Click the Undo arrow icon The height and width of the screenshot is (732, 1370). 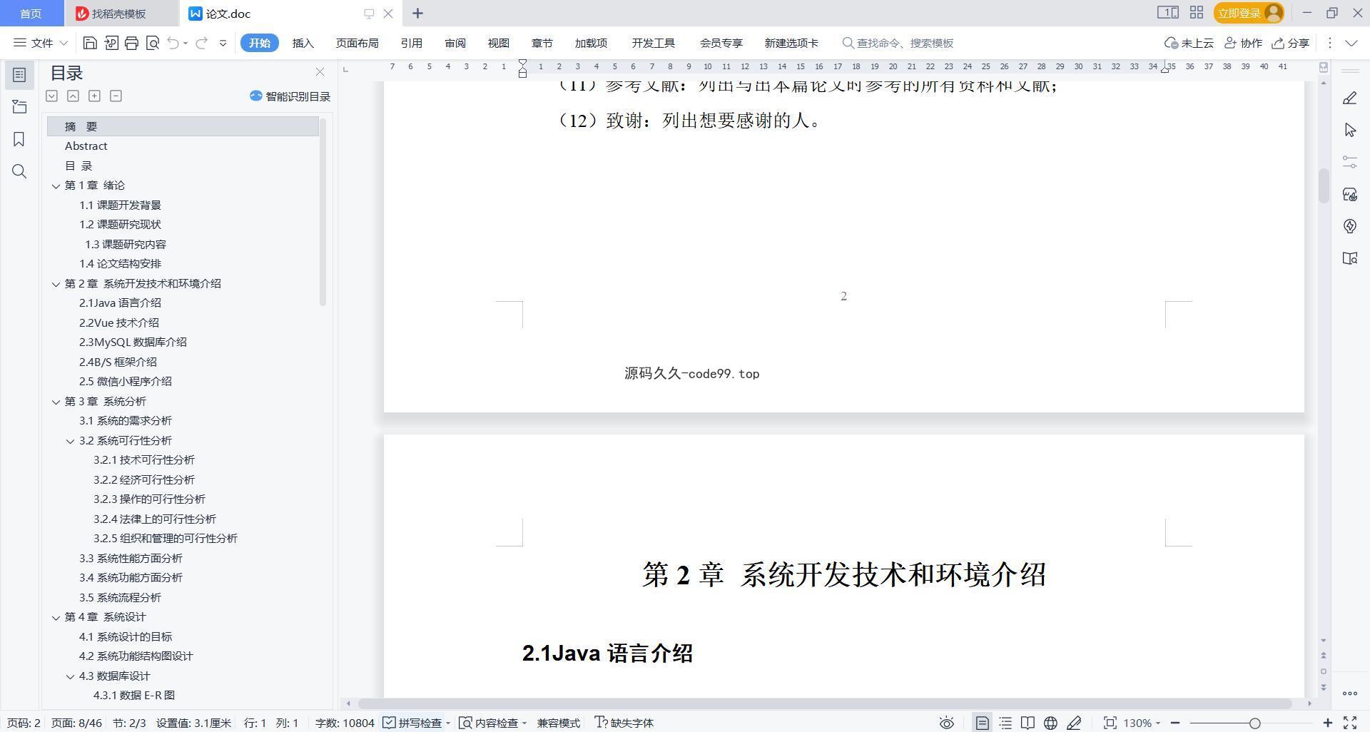173,43
